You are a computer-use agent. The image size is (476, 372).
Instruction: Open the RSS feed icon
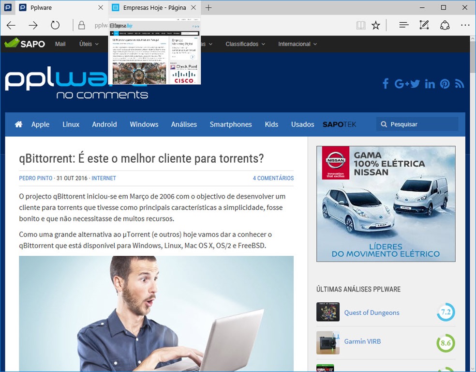[x=460, y=84]
